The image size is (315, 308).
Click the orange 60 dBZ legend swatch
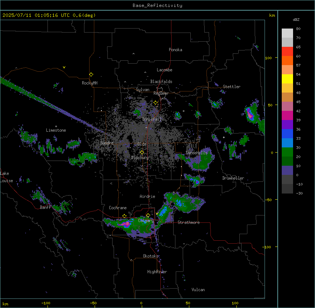287,61
